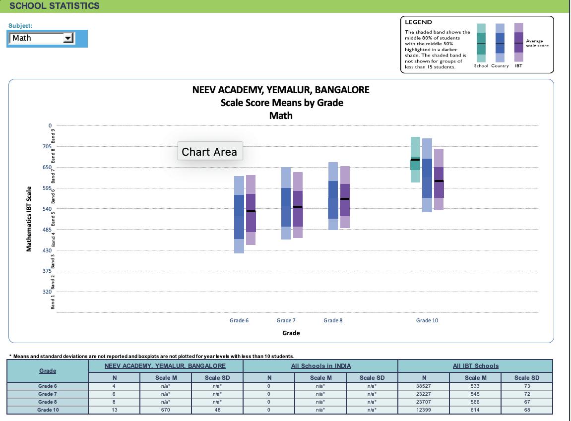Viewport: 571px width, 421px height.
Task: Click the IBT N value 38527
Action: click(x=424, y=386)
